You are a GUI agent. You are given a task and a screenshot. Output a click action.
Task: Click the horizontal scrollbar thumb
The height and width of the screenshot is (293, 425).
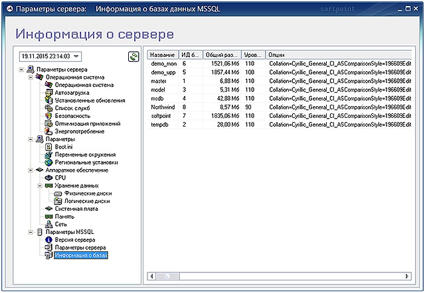tap(167, 276)
